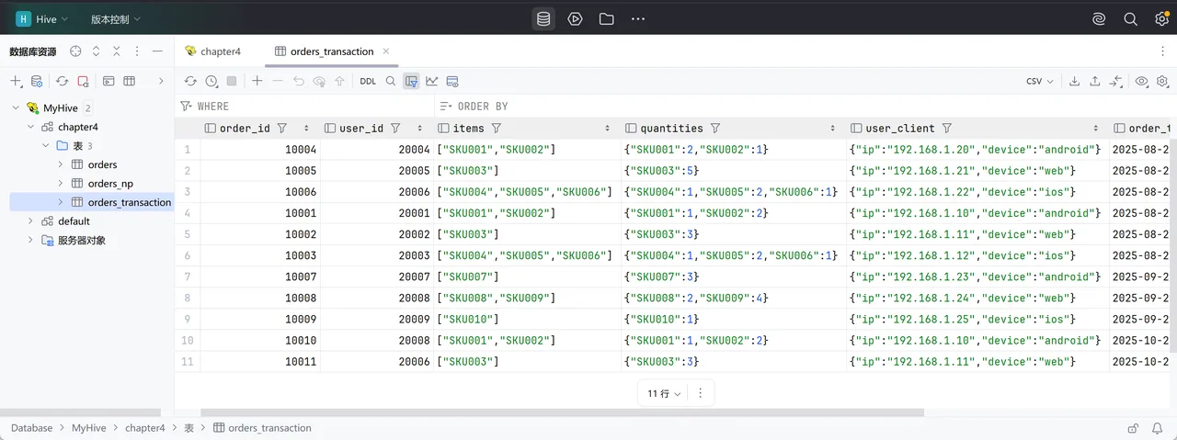Click the quantities column filter icon

(x=715, y=129)
